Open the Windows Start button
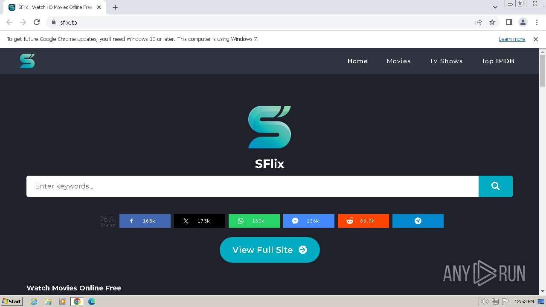 pyautogui.click(x=12, y=301)
